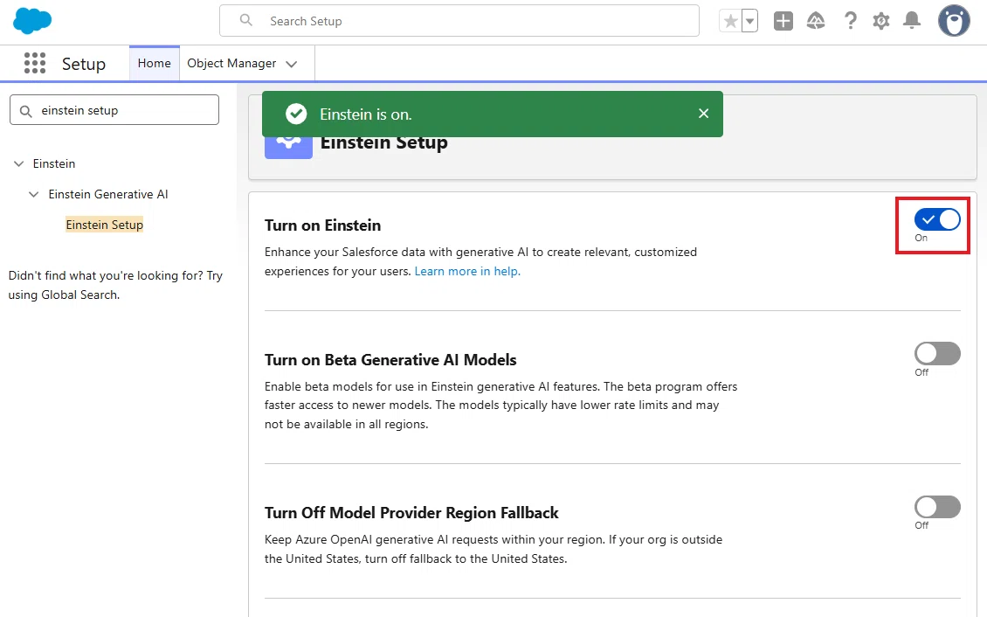This screenshot has height=617, width=987.
Task: Click 'Turn Off Model Provider Region Fallback' heading
Action: click(x=411, y=513)
